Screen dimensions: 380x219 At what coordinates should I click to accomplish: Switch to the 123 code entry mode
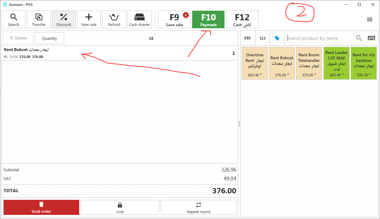pyautogui.click(x=262, y=38)
